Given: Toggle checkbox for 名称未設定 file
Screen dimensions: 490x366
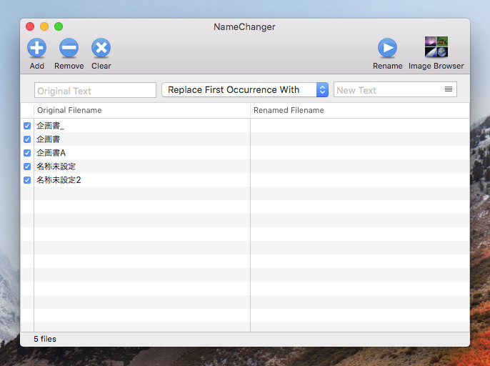Looking at the screenshot, I should coord(27,167).
